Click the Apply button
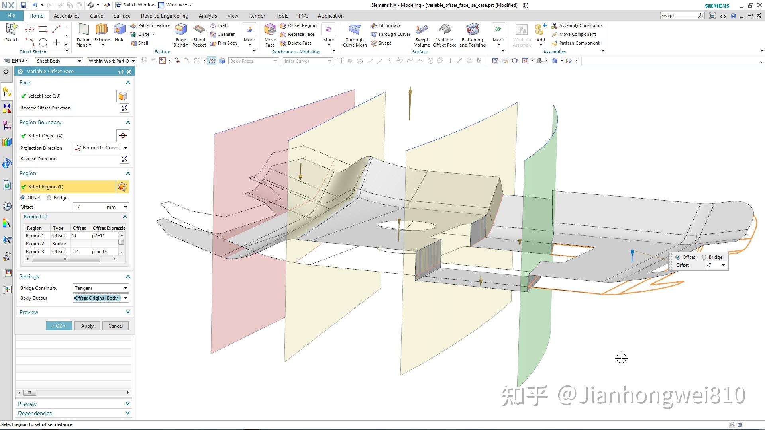Viewport: 765px width, 430px height. (87, 326)
